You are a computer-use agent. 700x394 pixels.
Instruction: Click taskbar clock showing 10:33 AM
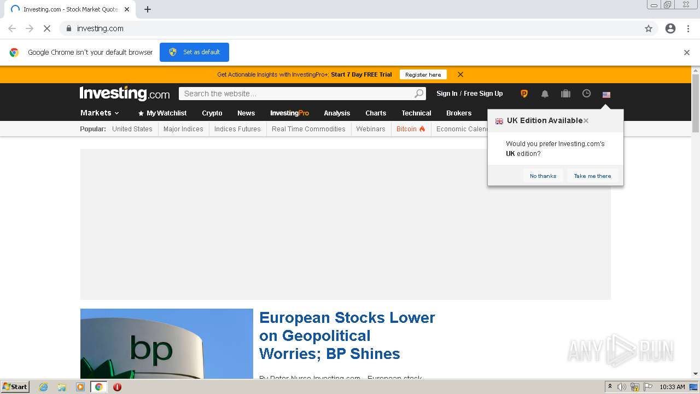[672, 387]
